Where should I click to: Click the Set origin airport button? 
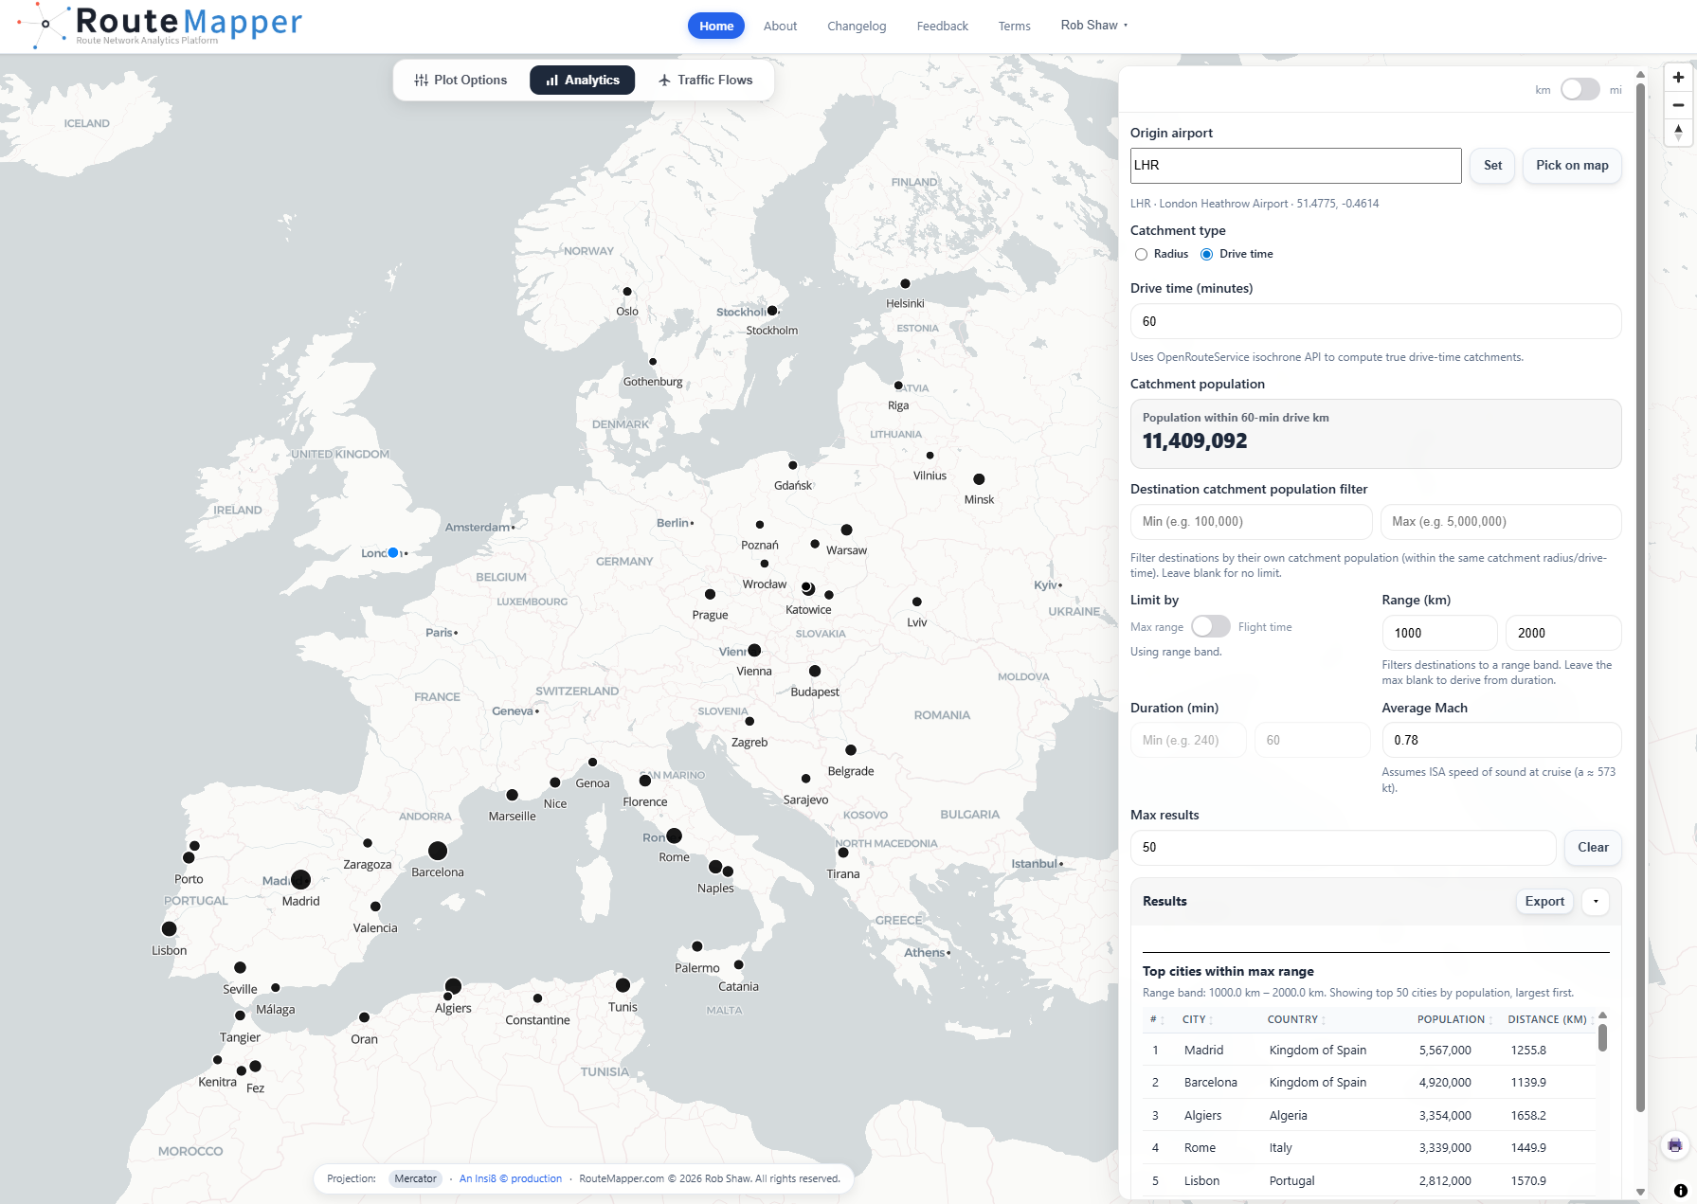1492,166
